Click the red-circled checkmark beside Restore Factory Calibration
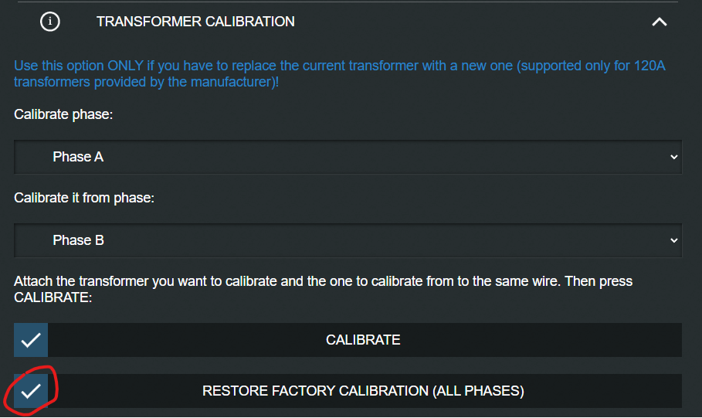Viewport: 702px width, 418px height. tap(31, 391)
